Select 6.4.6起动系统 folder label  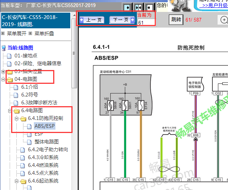tap(43, 181)
